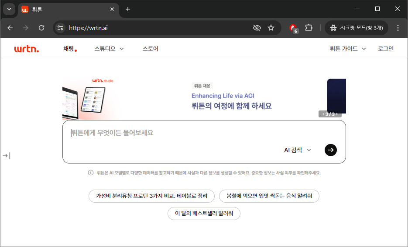Click the browser forward arrow

[x=25, y=28]
